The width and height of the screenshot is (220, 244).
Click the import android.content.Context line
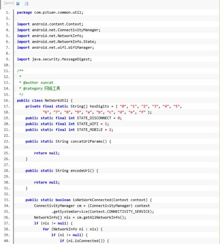(x=50, y=24)
